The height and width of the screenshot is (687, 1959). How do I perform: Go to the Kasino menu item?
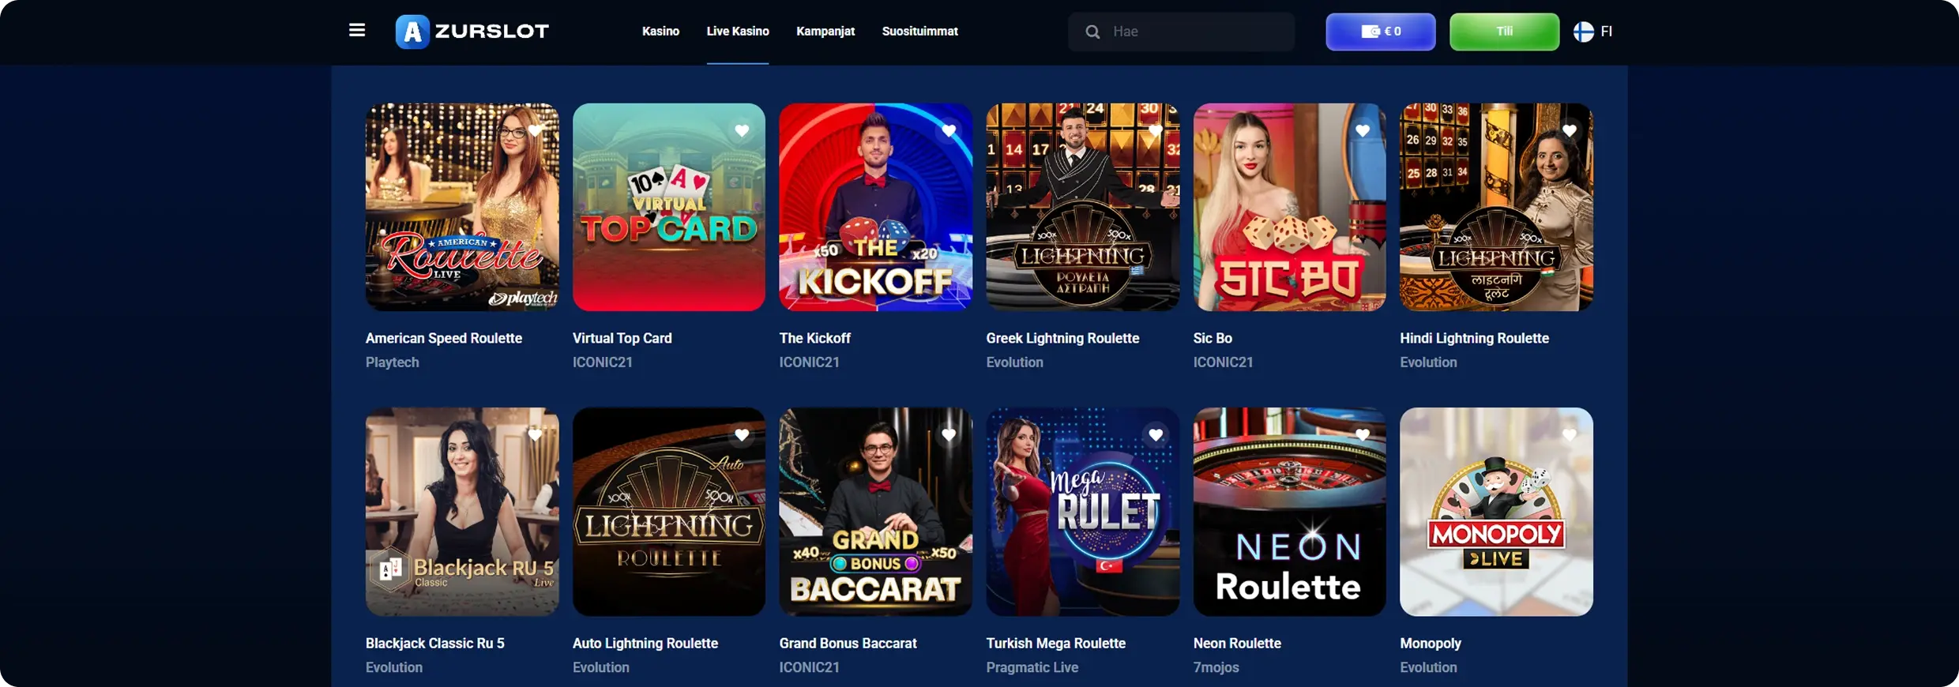pos(660,32)
